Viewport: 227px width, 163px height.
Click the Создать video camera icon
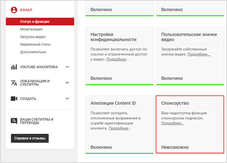click(x=14, y=99)
